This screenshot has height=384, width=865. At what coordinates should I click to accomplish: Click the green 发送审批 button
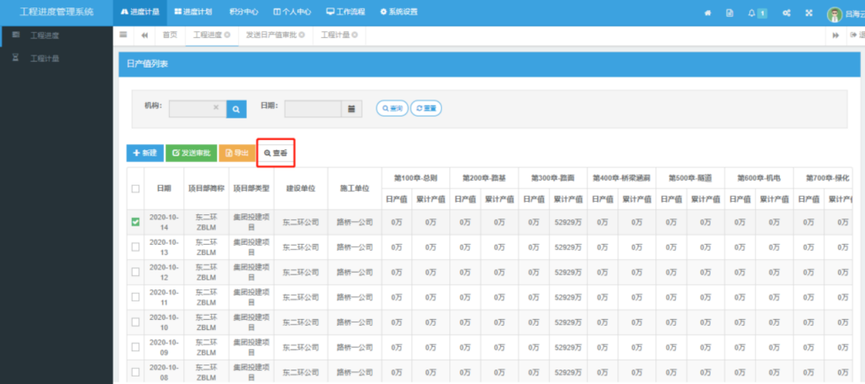[191, 153]
